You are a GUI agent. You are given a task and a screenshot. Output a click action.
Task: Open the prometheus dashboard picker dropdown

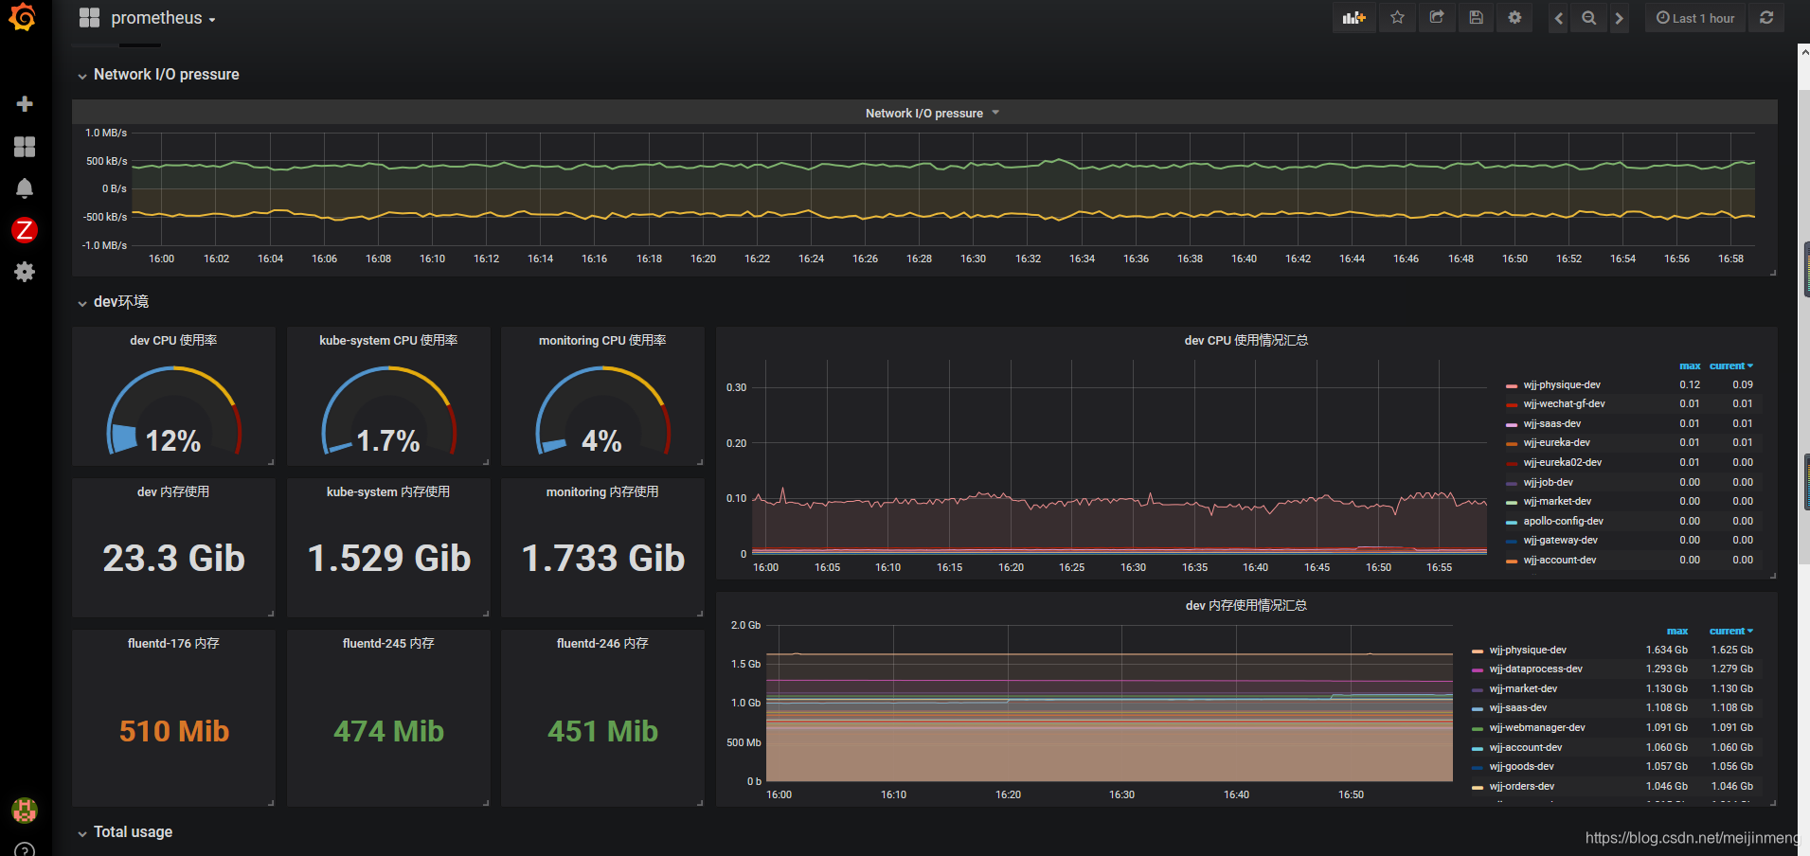tap(163, 18)
